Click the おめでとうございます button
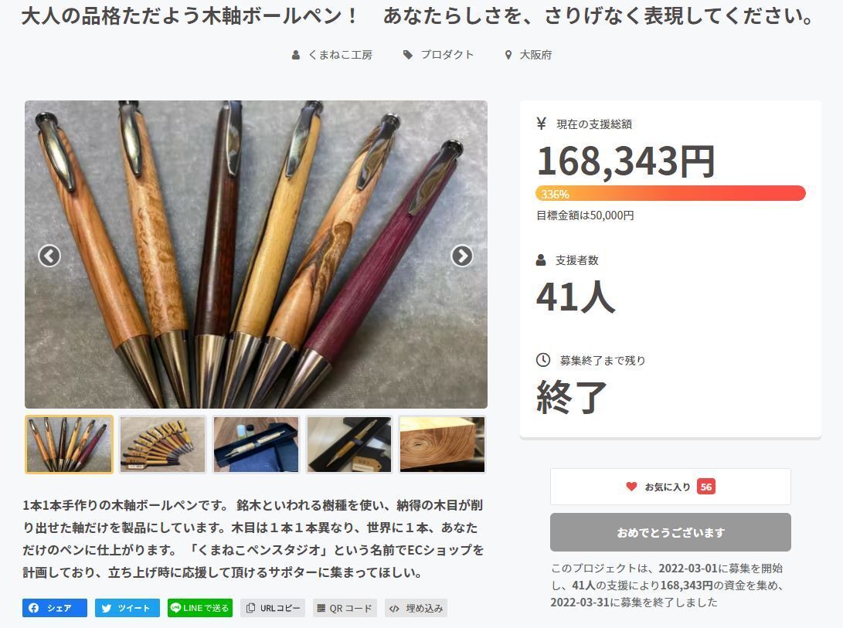843x628 pixels. coord(671,532)
